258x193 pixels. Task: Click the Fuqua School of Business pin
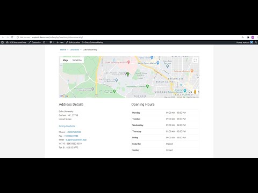pos(117,80)
